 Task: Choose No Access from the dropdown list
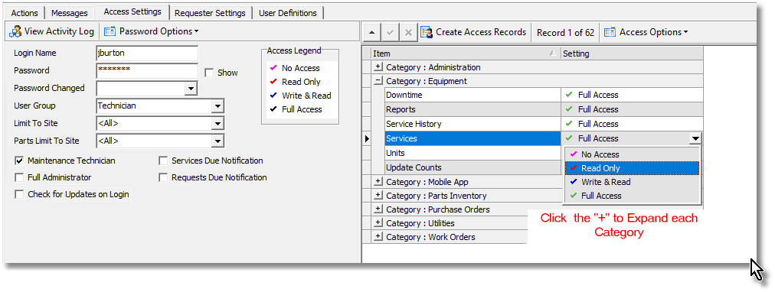pos(633,154)
